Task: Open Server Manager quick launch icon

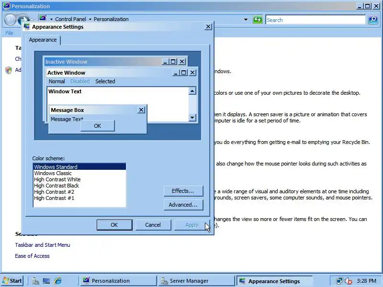Action: coord(35,281)
